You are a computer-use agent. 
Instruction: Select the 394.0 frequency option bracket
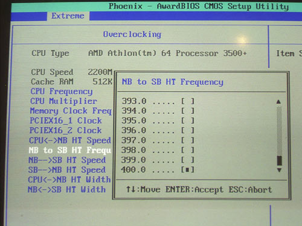click(x=188, y=111)
